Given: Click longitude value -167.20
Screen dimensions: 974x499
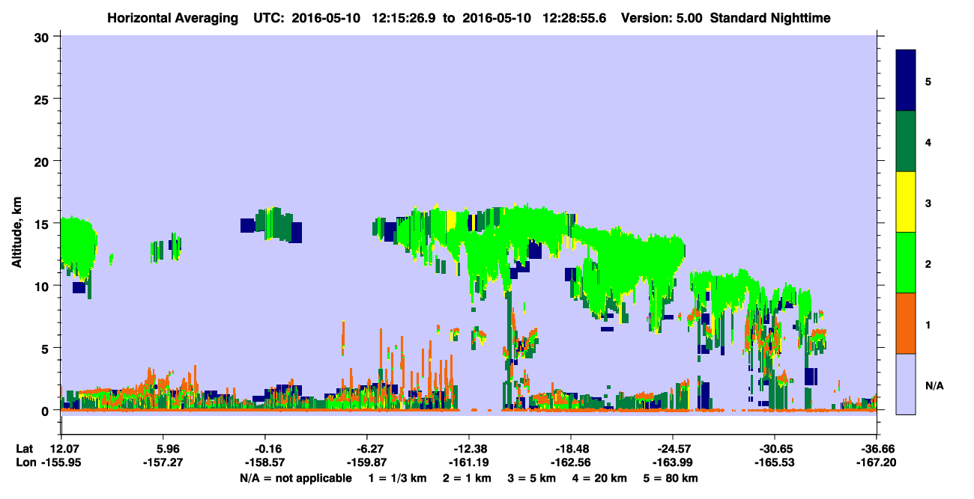Looking at the screenshot, I should coord(876,463).
